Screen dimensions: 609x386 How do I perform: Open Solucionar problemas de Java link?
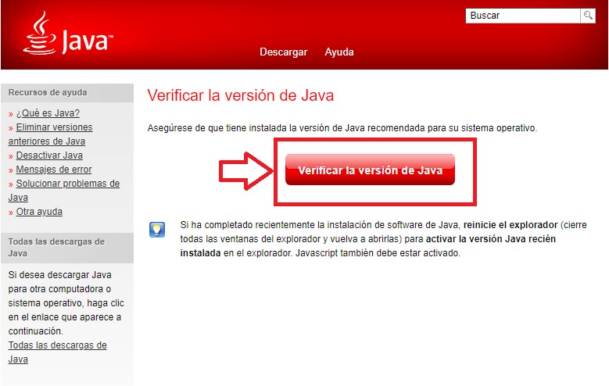point(64,191)
